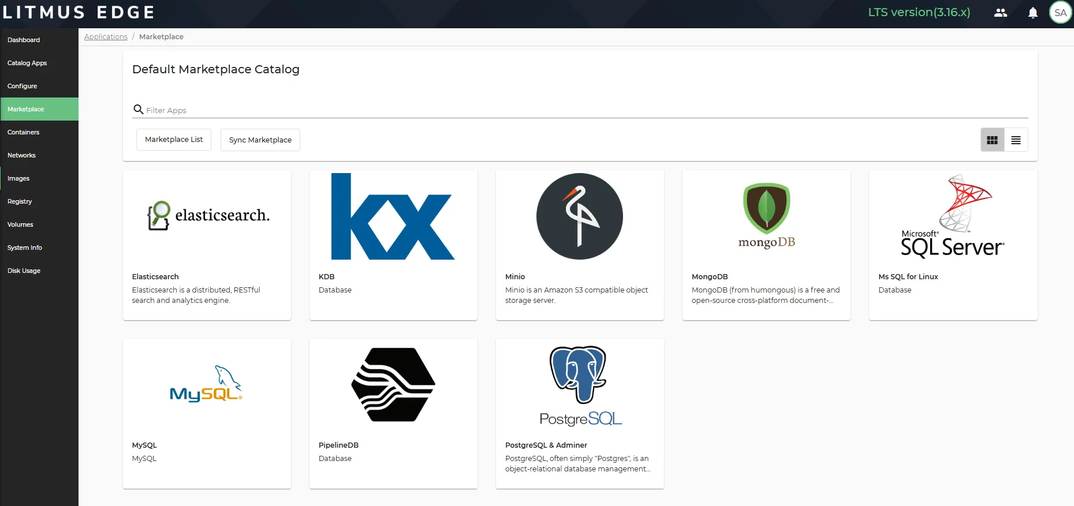Click the Sync Marketplace button
The width and height of the screenshot is (1074, 506).
coord(260,140)
